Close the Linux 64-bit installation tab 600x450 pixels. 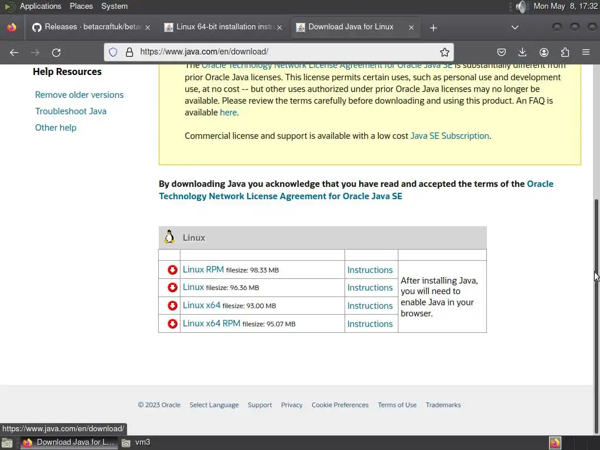pos(279,28)
